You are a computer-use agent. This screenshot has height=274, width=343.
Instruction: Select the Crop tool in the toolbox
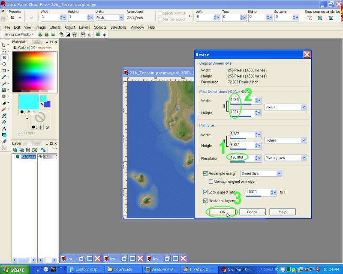pyautogui.click(x=4, y=57)
